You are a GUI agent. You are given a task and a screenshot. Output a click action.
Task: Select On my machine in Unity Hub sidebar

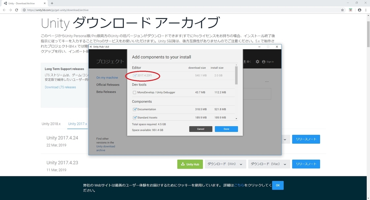[x=107, y=78]
